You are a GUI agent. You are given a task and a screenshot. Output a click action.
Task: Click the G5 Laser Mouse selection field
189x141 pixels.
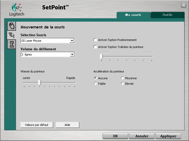point(47,41)
